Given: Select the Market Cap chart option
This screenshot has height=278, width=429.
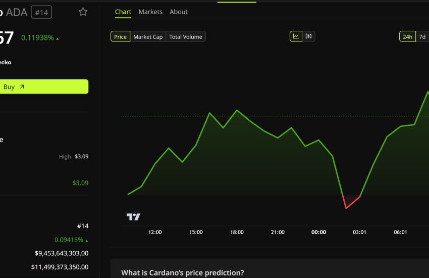Looking at the screenshot, I should pyautogui.click(x=148, y=37).
